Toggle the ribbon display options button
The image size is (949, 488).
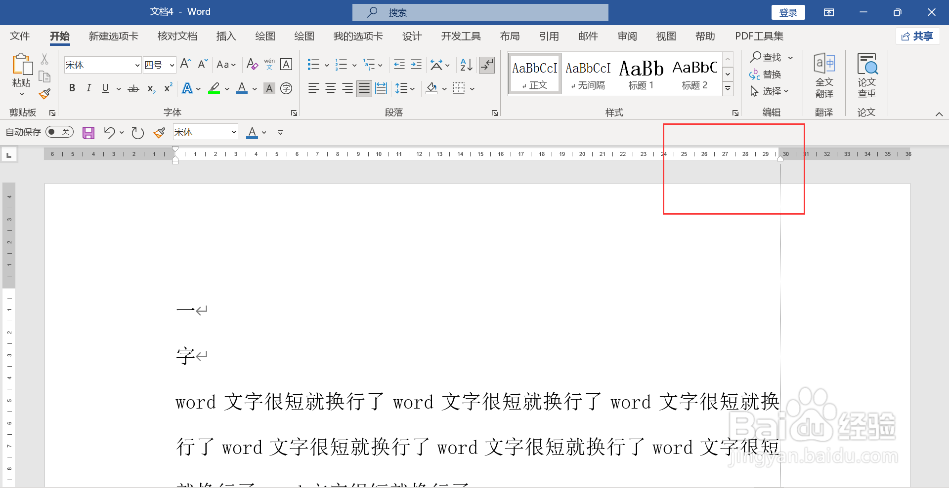(829, 12)
